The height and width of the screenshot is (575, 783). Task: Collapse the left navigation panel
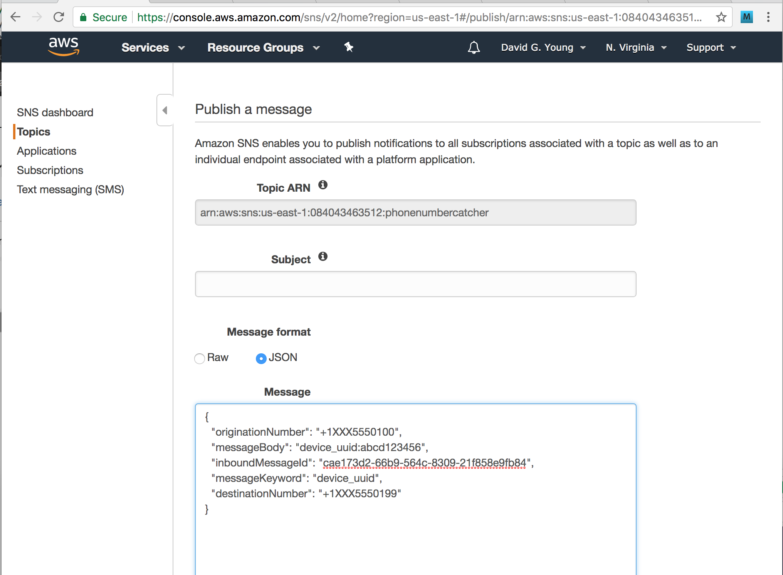click(165, 110)
